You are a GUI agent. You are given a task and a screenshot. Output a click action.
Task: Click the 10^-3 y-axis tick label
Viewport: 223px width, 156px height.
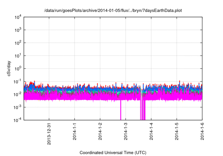coord(18,107)
